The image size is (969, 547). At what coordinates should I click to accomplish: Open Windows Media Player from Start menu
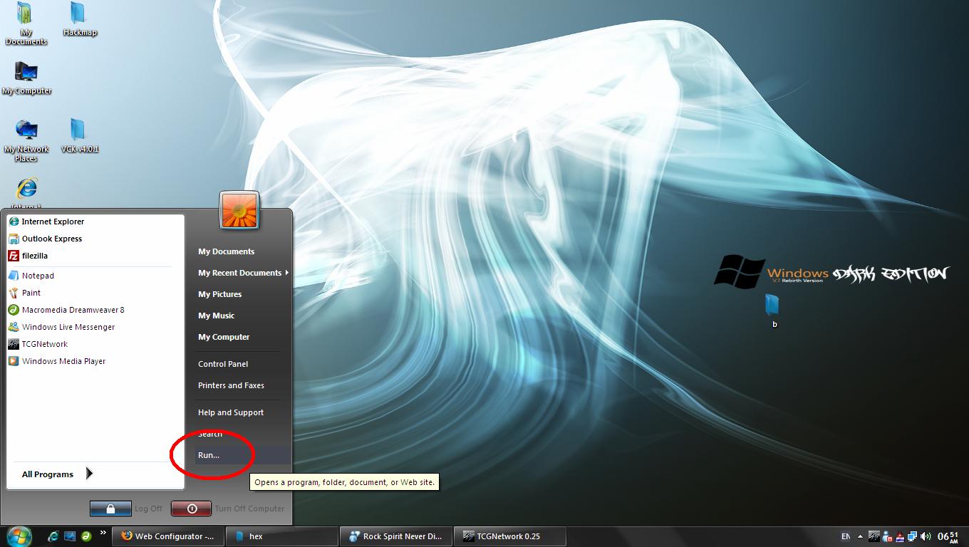tap(57, 361)
